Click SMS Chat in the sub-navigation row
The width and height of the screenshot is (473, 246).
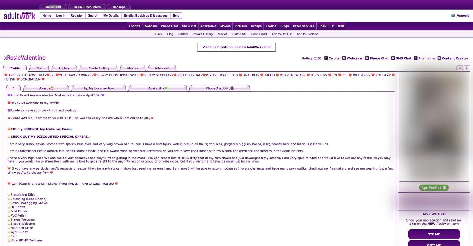[239, 34]
